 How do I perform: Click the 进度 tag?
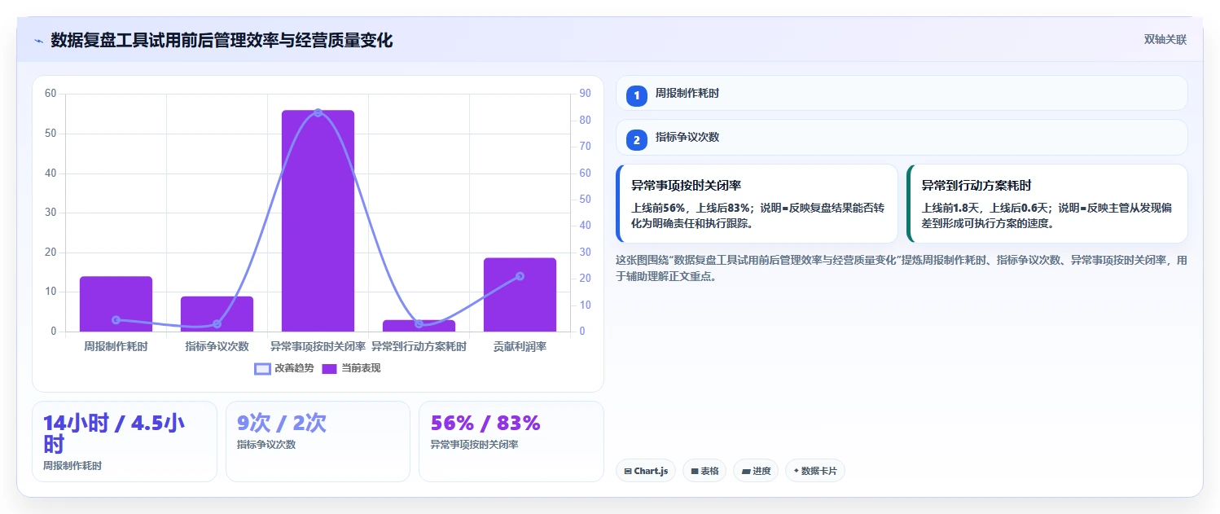[756, 471]
